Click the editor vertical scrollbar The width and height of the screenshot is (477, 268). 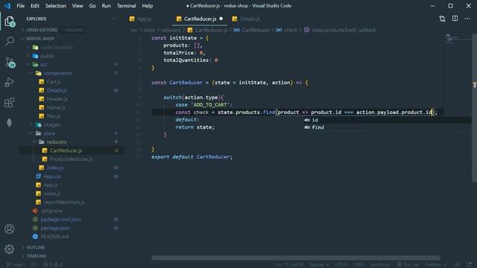coord(474,107)
